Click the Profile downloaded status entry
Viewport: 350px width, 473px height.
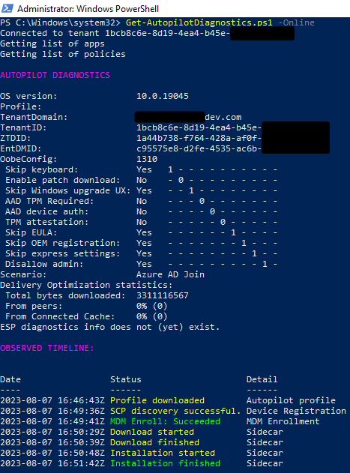[x=157, y=400]
